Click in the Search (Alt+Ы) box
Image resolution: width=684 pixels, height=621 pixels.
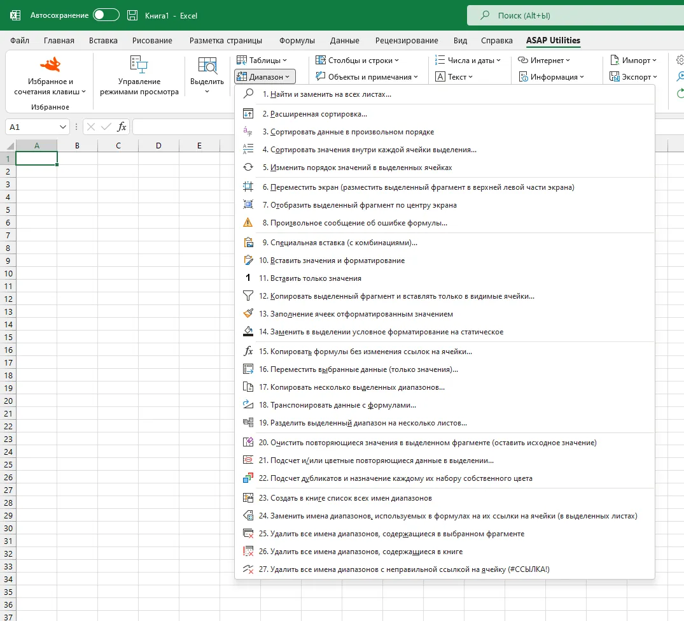(576, 15)
